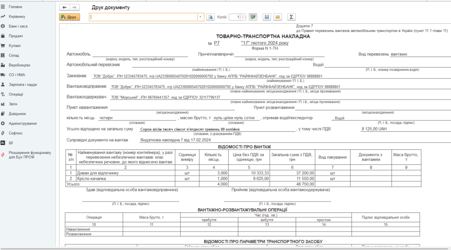Screen dimensions: 451x250
Task: Click the ОЗ і НМА truck icon
Action: click(x=3, y=75)
